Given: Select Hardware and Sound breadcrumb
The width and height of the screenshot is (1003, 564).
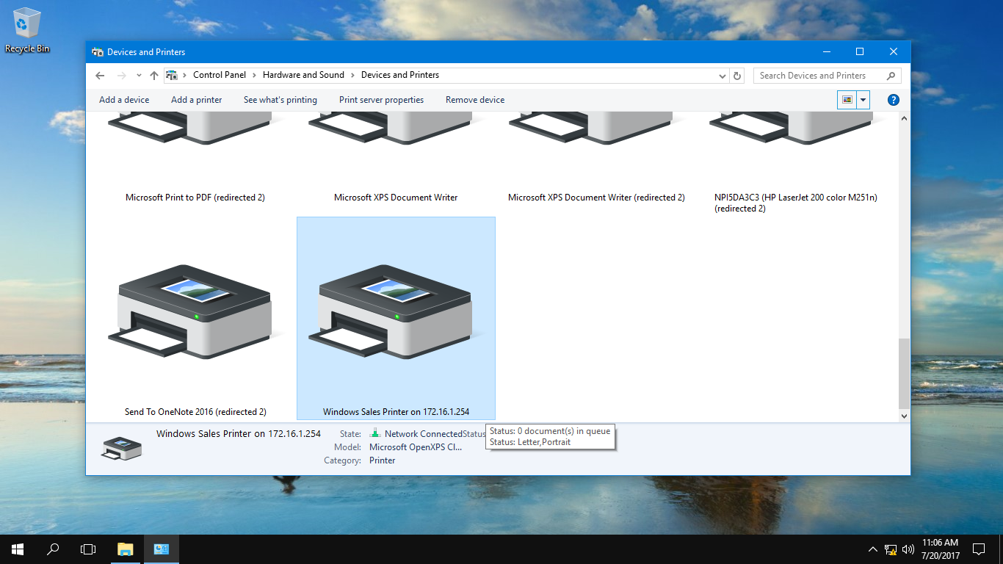Looking at the screenshot, I should pos(303,75).
